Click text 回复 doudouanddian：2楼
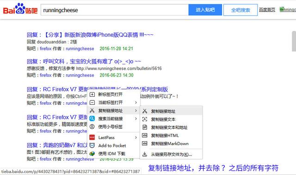Viewport: 296px width, 175px height. (x=52, y=42)
